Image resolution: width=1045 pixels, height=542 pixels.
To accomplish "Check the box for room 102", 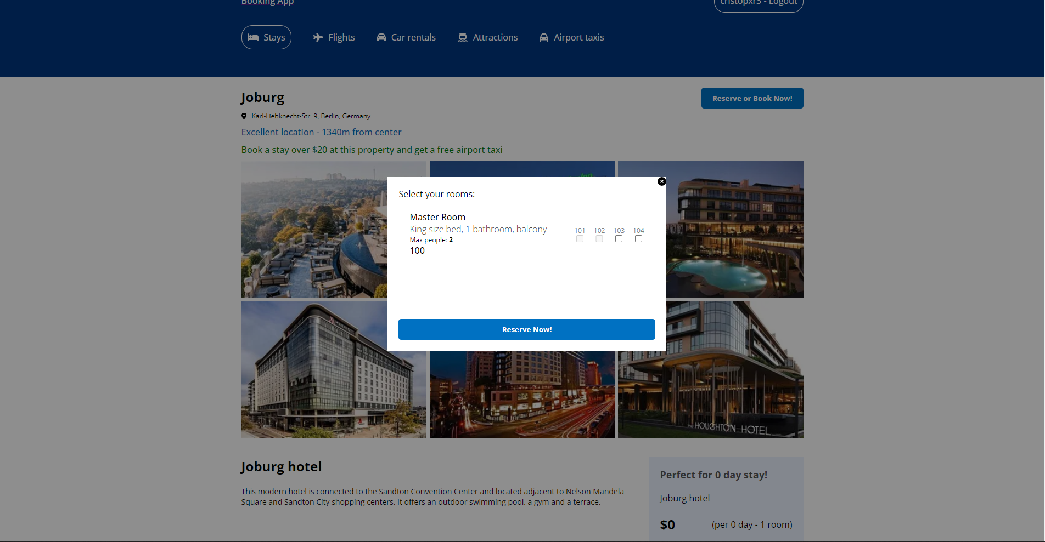I will coord(599,238).
